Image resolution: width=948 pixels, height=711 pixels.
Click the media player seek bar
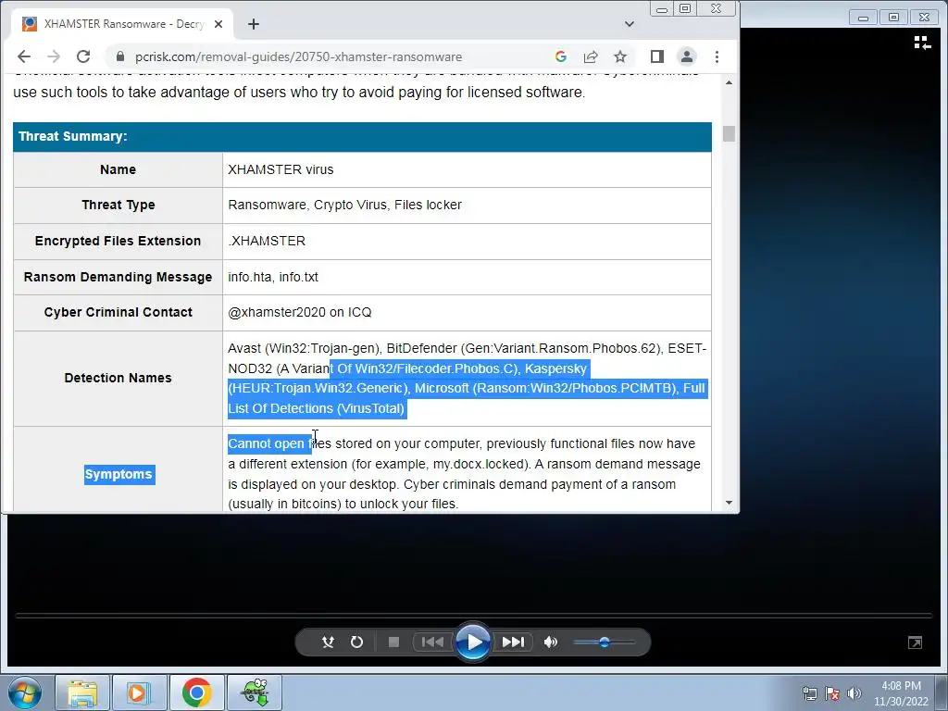coord(474,616)
